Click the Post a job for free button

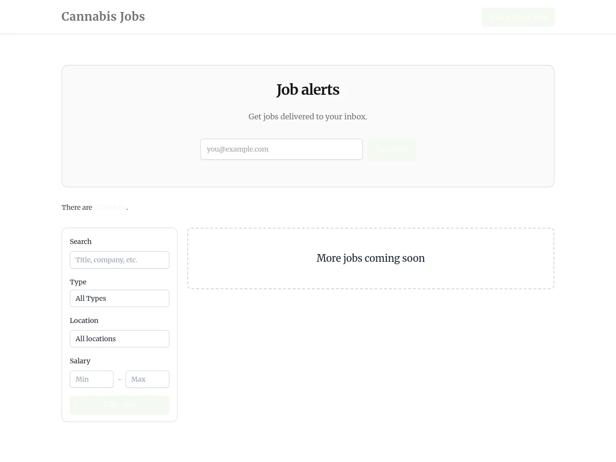click(518, 17)
